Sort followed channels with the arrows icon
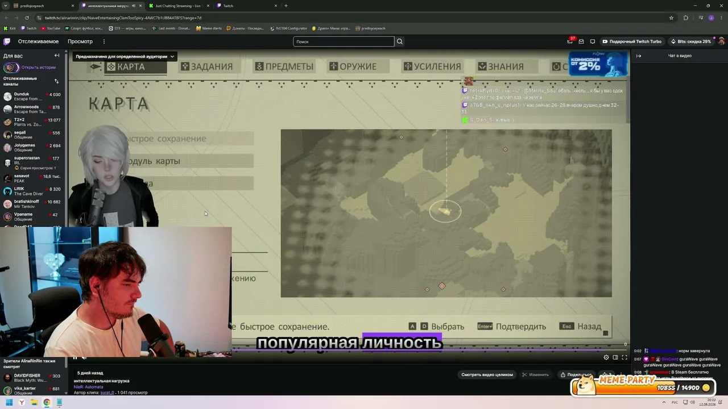Image resolution: width=728 pixels, height=409 pixels. tap(56, 81)
